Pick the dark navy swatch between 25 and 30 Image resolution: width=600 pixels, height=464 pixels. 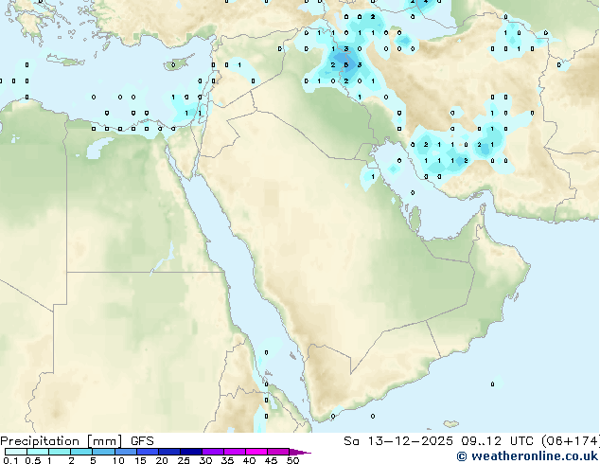click(190, 452)
